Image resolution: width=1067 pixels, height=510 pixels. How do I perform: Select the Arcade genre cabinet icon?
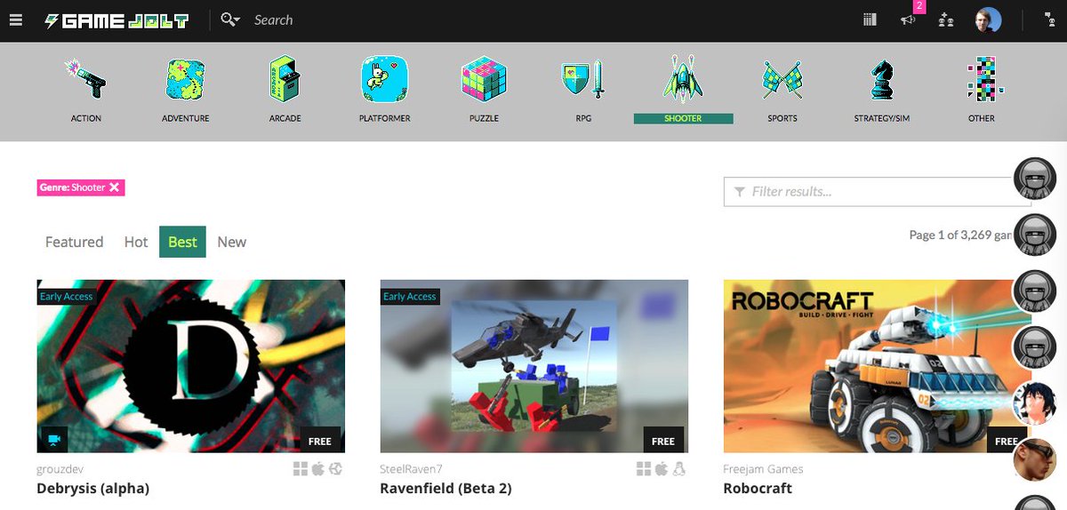tap(285, 79)
